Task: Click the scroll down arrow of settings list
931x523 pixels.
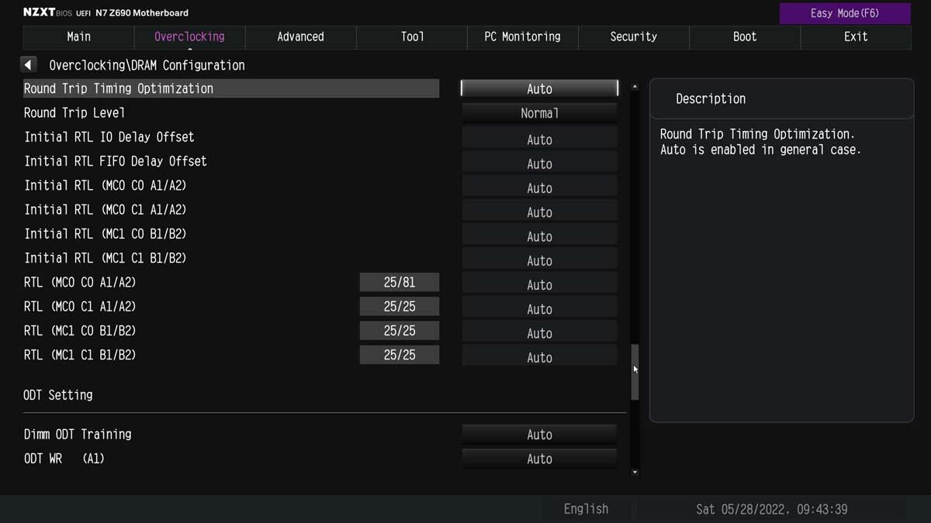Action: click(635, 472)
